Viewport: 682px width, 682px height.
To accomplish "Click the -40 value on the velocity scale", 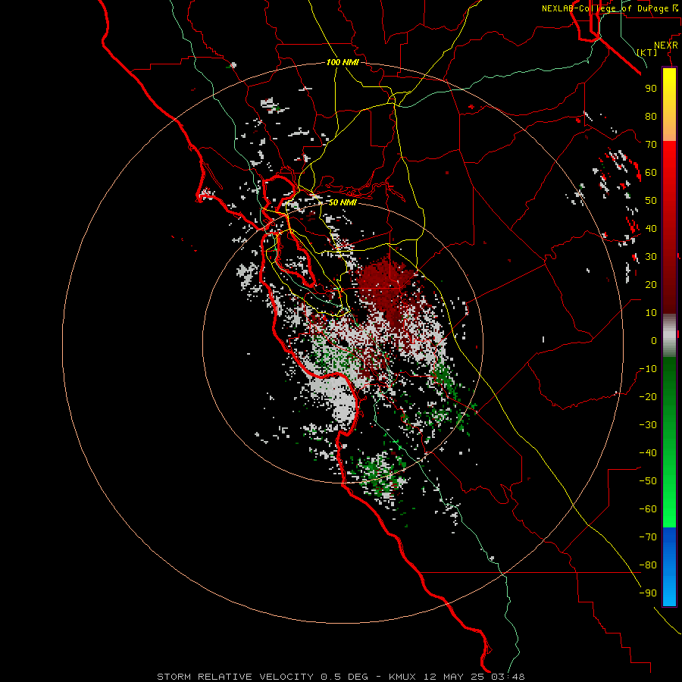I will point(648,453).
